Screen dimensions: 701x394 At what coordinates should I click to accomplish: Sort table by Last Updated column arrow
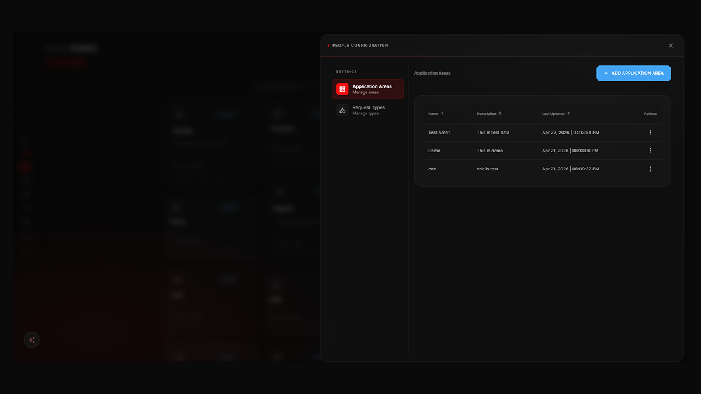coord(568,114)
